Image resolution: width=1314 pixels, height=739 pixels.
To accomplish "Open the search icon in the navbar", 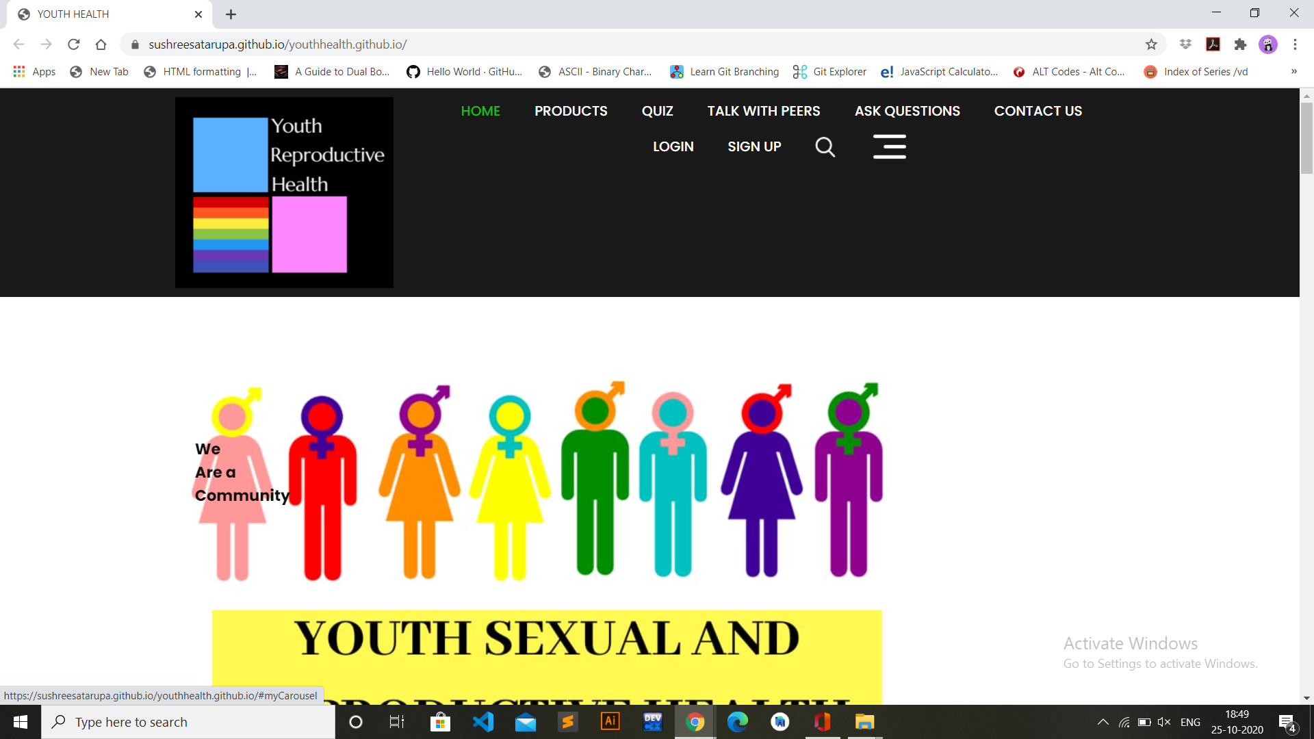I will (x=825, y=146).
